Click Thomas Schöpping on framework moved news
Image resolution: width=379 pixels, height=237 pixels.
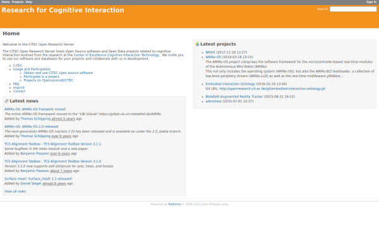35,119
